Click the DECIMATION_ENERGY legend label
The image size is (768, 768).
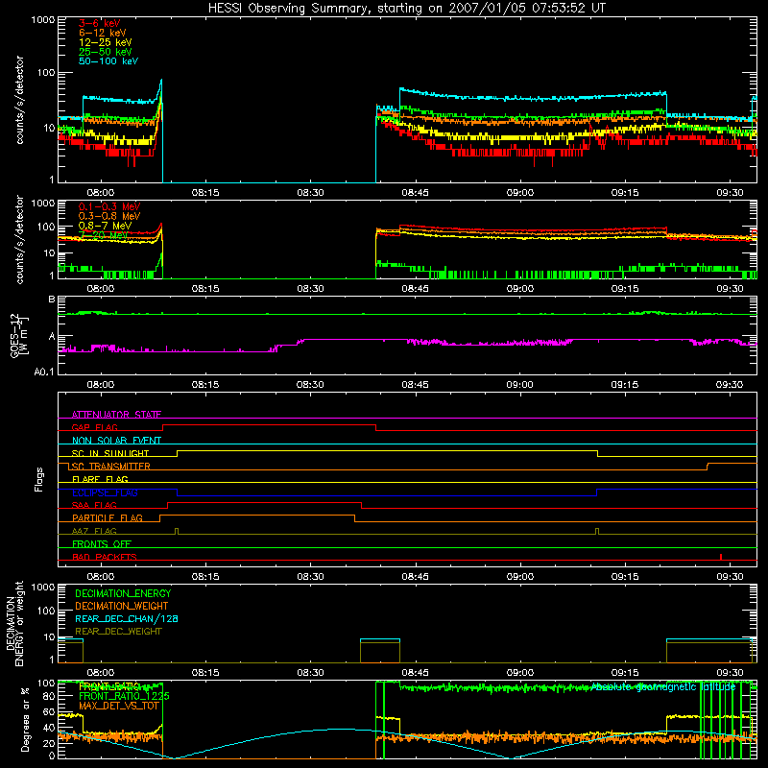pyautogui.click(x=123, y=593)
